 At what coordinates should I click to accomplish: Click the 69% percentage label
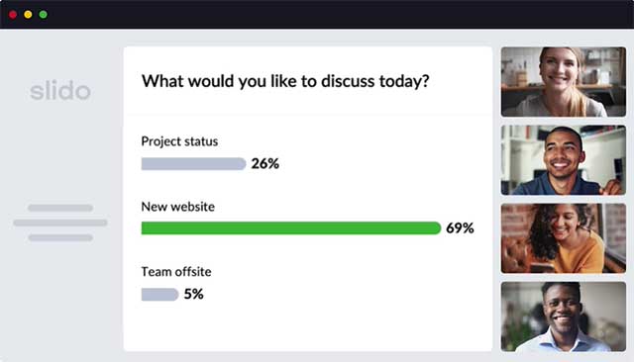460,228
